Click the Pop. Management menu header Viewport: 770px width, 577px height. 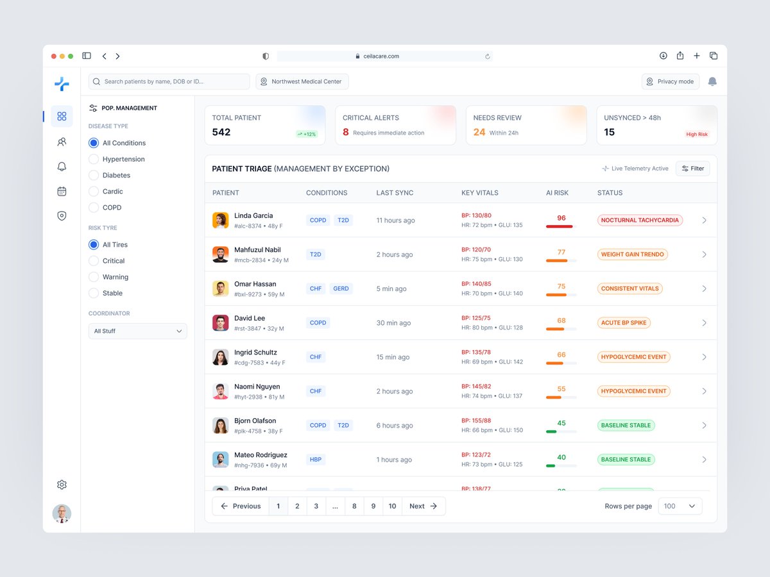(x=126, y=108)
